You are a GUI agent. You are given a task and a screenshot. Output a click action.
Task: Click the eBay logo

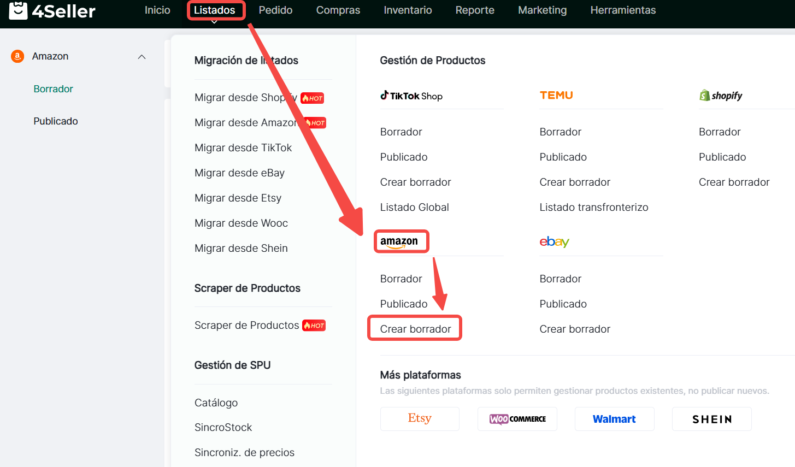554,241
